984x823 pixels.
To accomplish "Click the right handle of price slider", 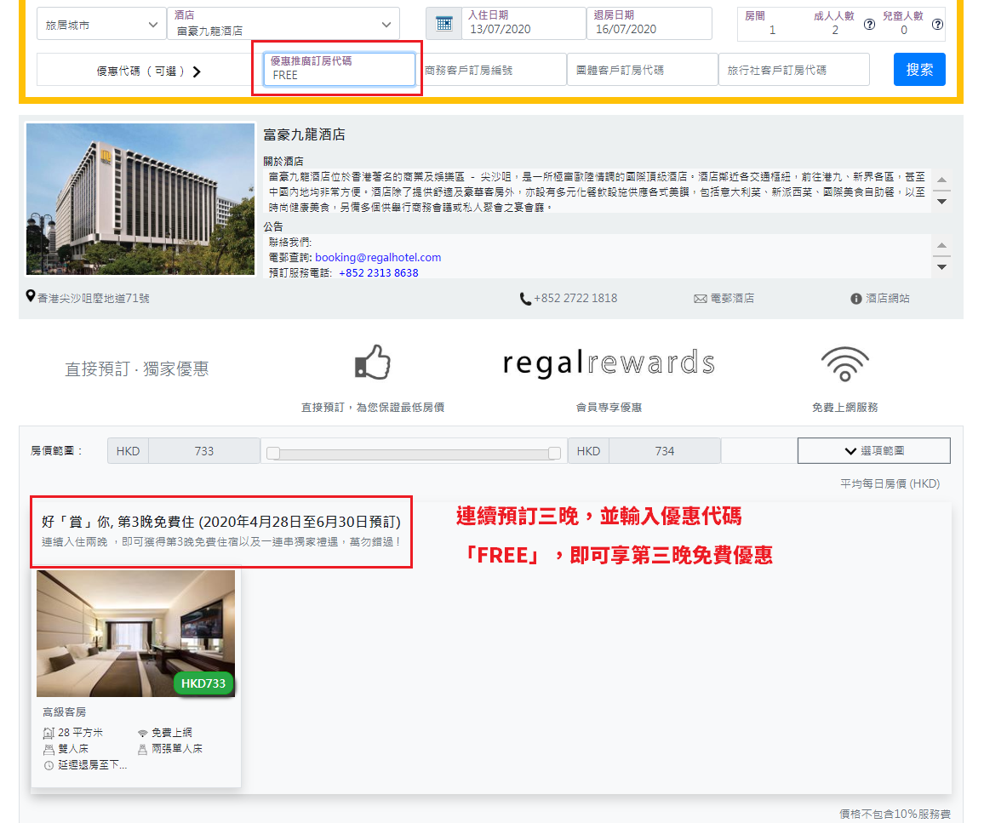I will [554, 453].
